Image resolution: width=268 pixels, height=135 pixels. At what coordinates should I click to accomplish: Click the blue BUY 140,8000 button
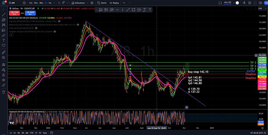point(30,13)
